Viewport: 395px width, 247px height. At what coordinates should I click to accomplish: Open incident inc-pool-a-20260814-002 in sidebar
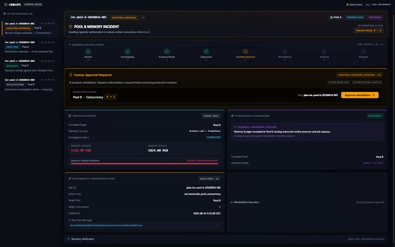(30, 47)
